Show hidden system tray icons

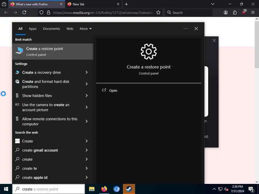(x=214, y=189)
